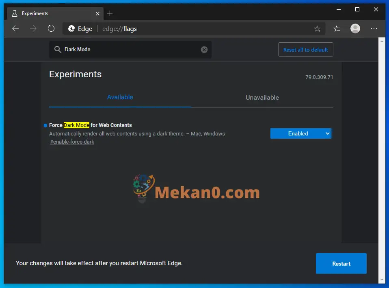Click the version number 79.0.309.71

tap(319, 77)
